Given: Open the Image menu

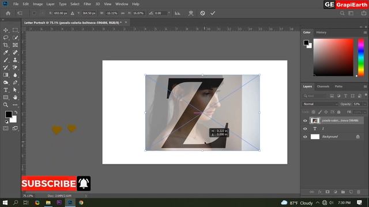Looking at the screenshot, I should tap(37, 4).
